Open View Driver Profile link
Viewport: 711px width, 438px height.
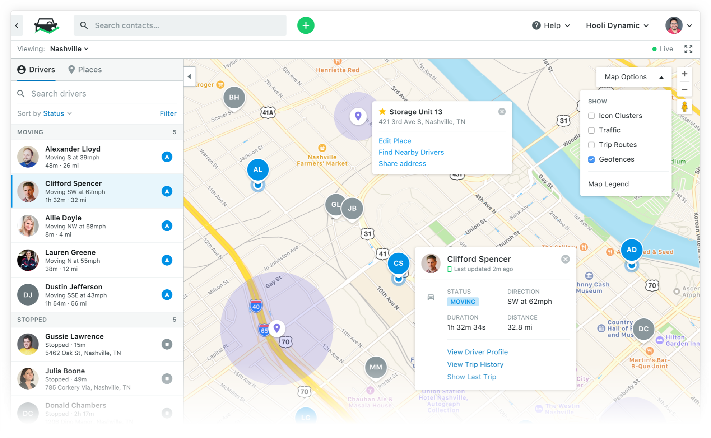[x=477, y=352]
